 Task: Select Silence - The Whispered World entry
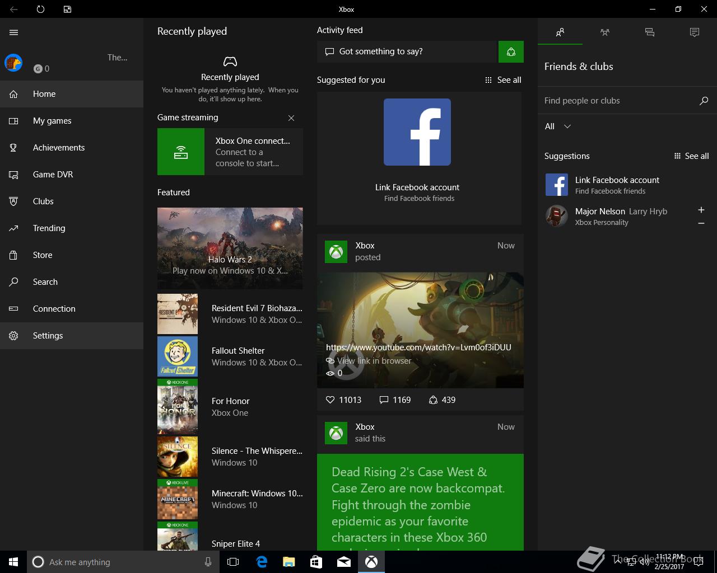pyautogui.click(x=230, y=457)
